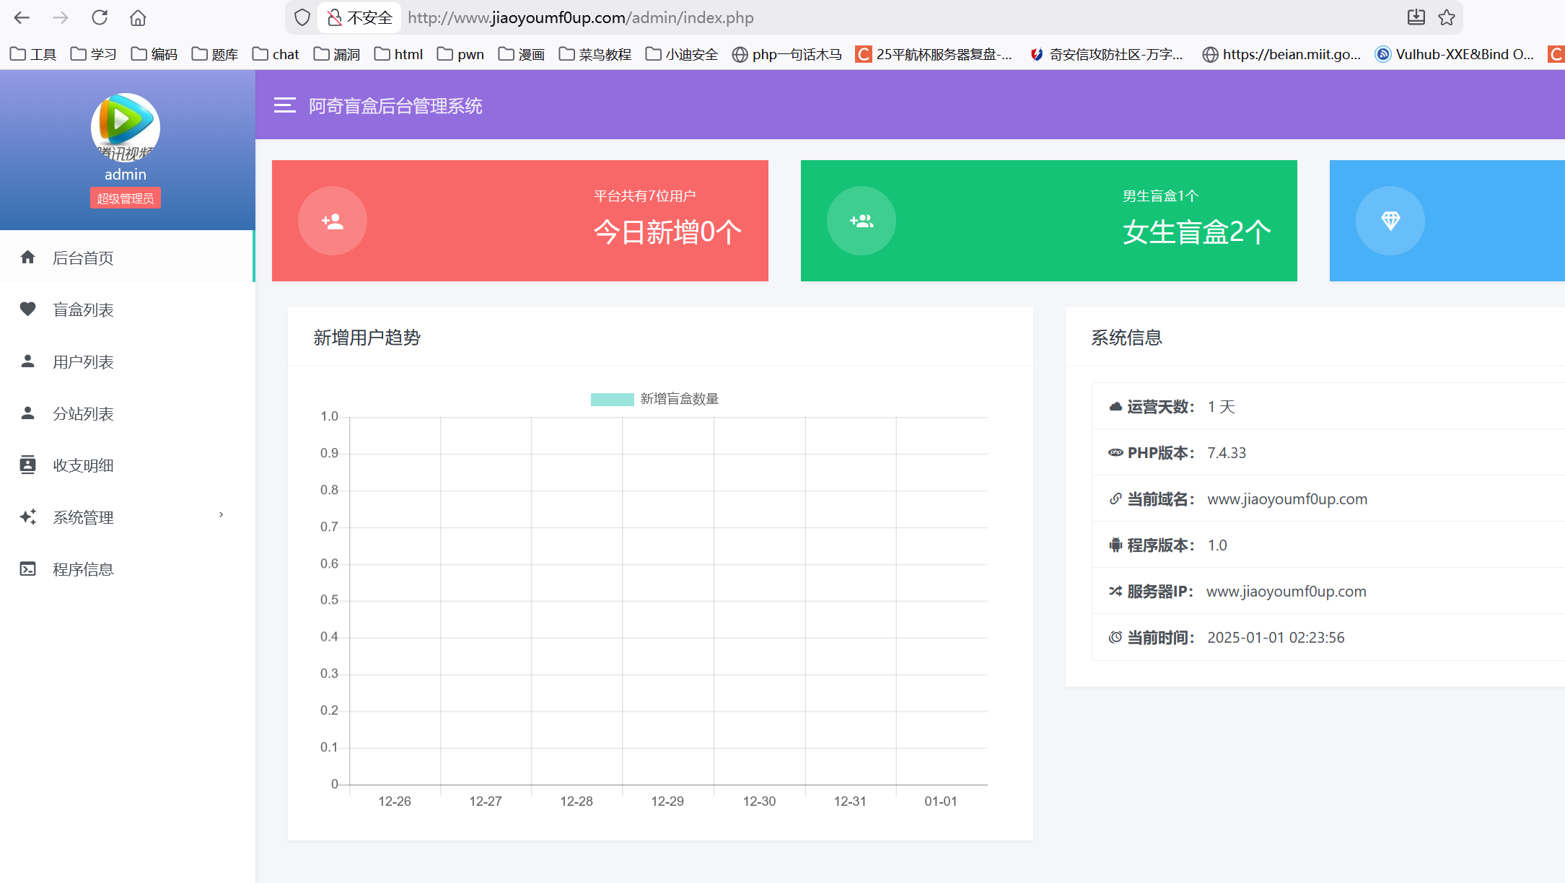Click the person icon beside 用户列表
1565x883 pixels.
(x=28, y=361)
